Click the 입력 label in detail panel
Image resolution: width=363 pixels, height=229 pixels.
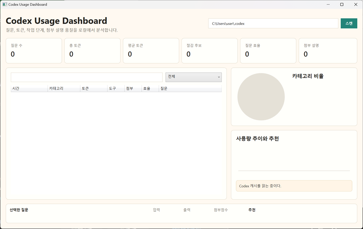pyautogui.click(x=157, y=210)
